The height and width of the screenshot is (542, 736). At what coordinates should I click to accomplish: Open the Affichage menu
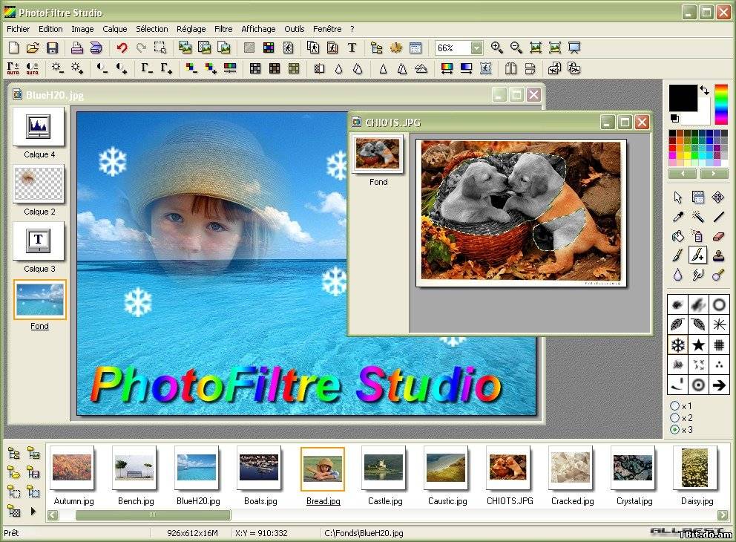pos(258,29)
